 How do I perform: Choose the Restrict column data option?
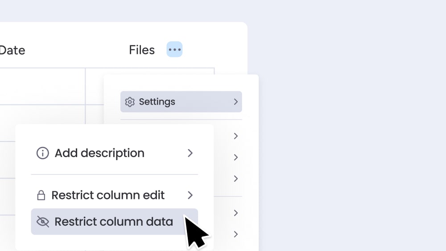click(x=114, y=222)
